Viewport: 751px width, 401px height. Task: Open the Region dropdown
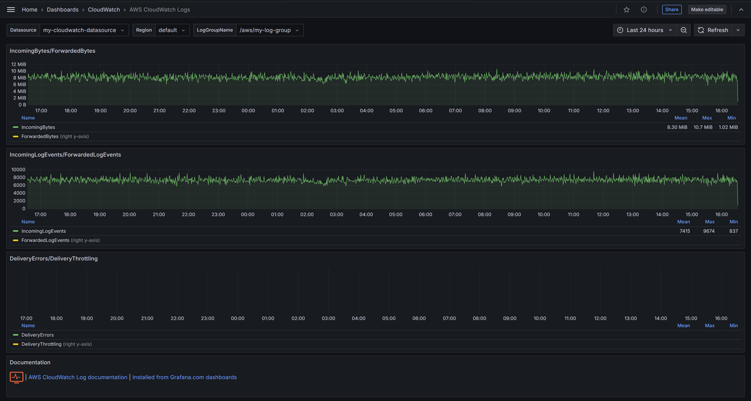172,30
